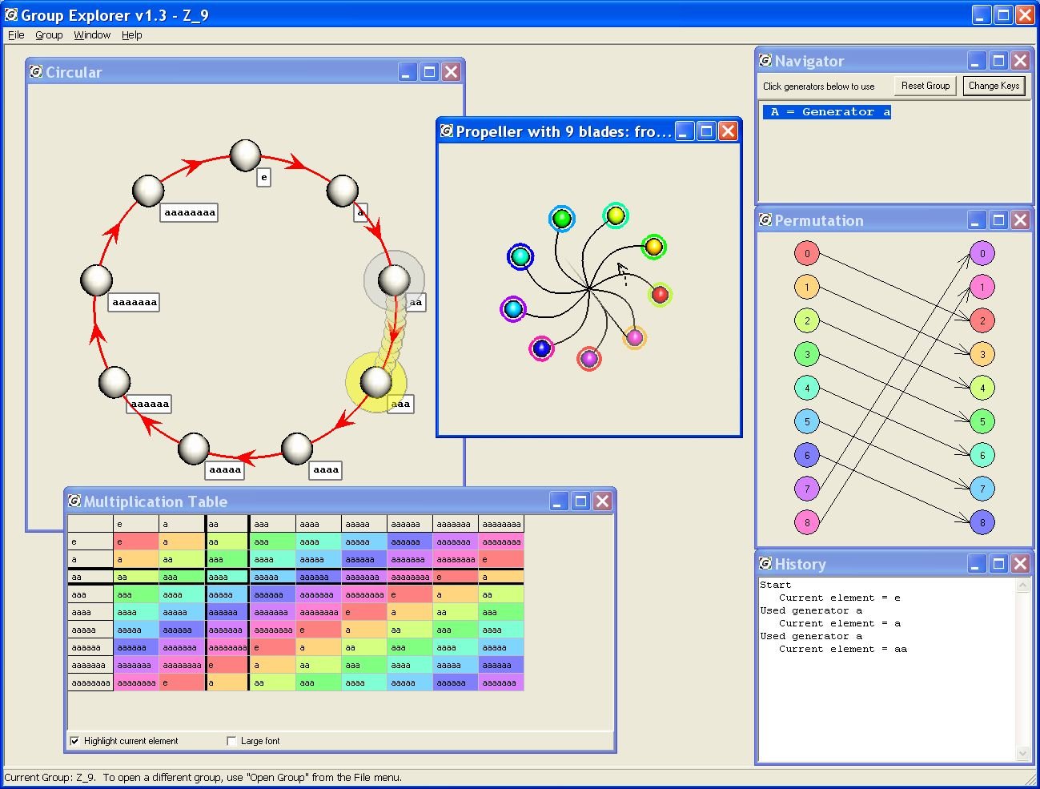This screenshot has height=789, width=1040.
Task: Open the File menu
Action: point(15,34)
